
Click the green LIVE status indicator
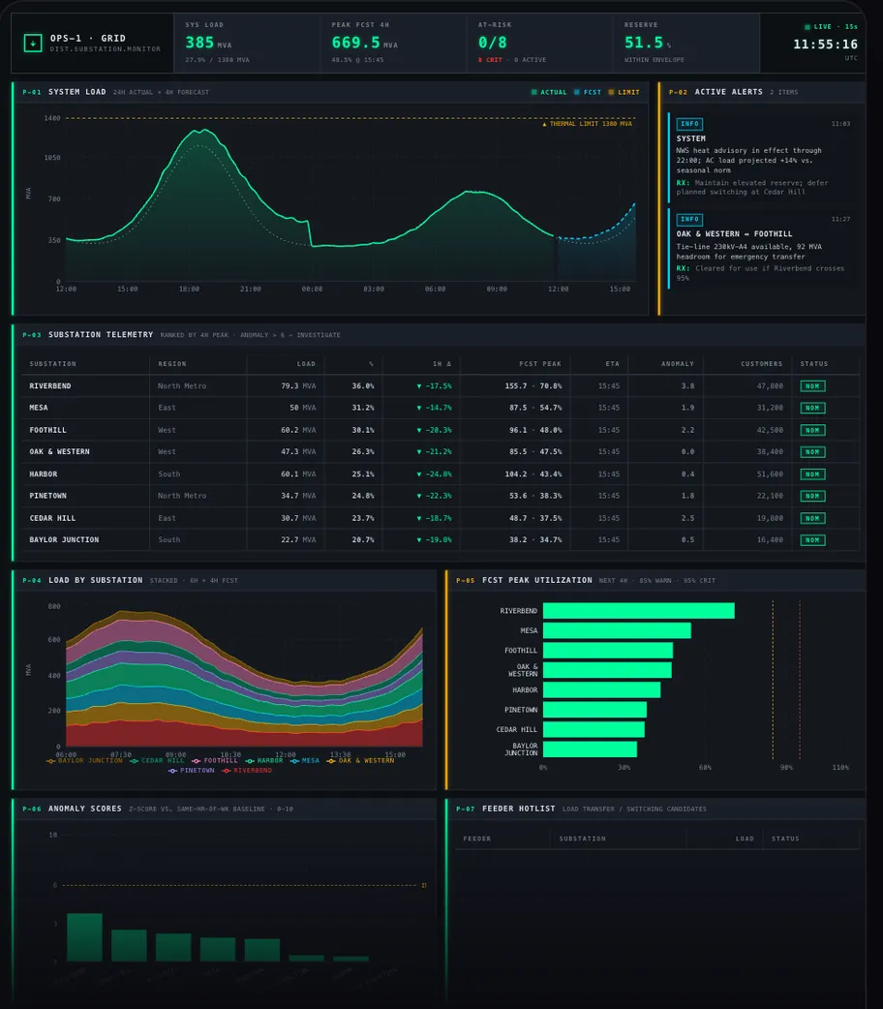coord(830,26)
